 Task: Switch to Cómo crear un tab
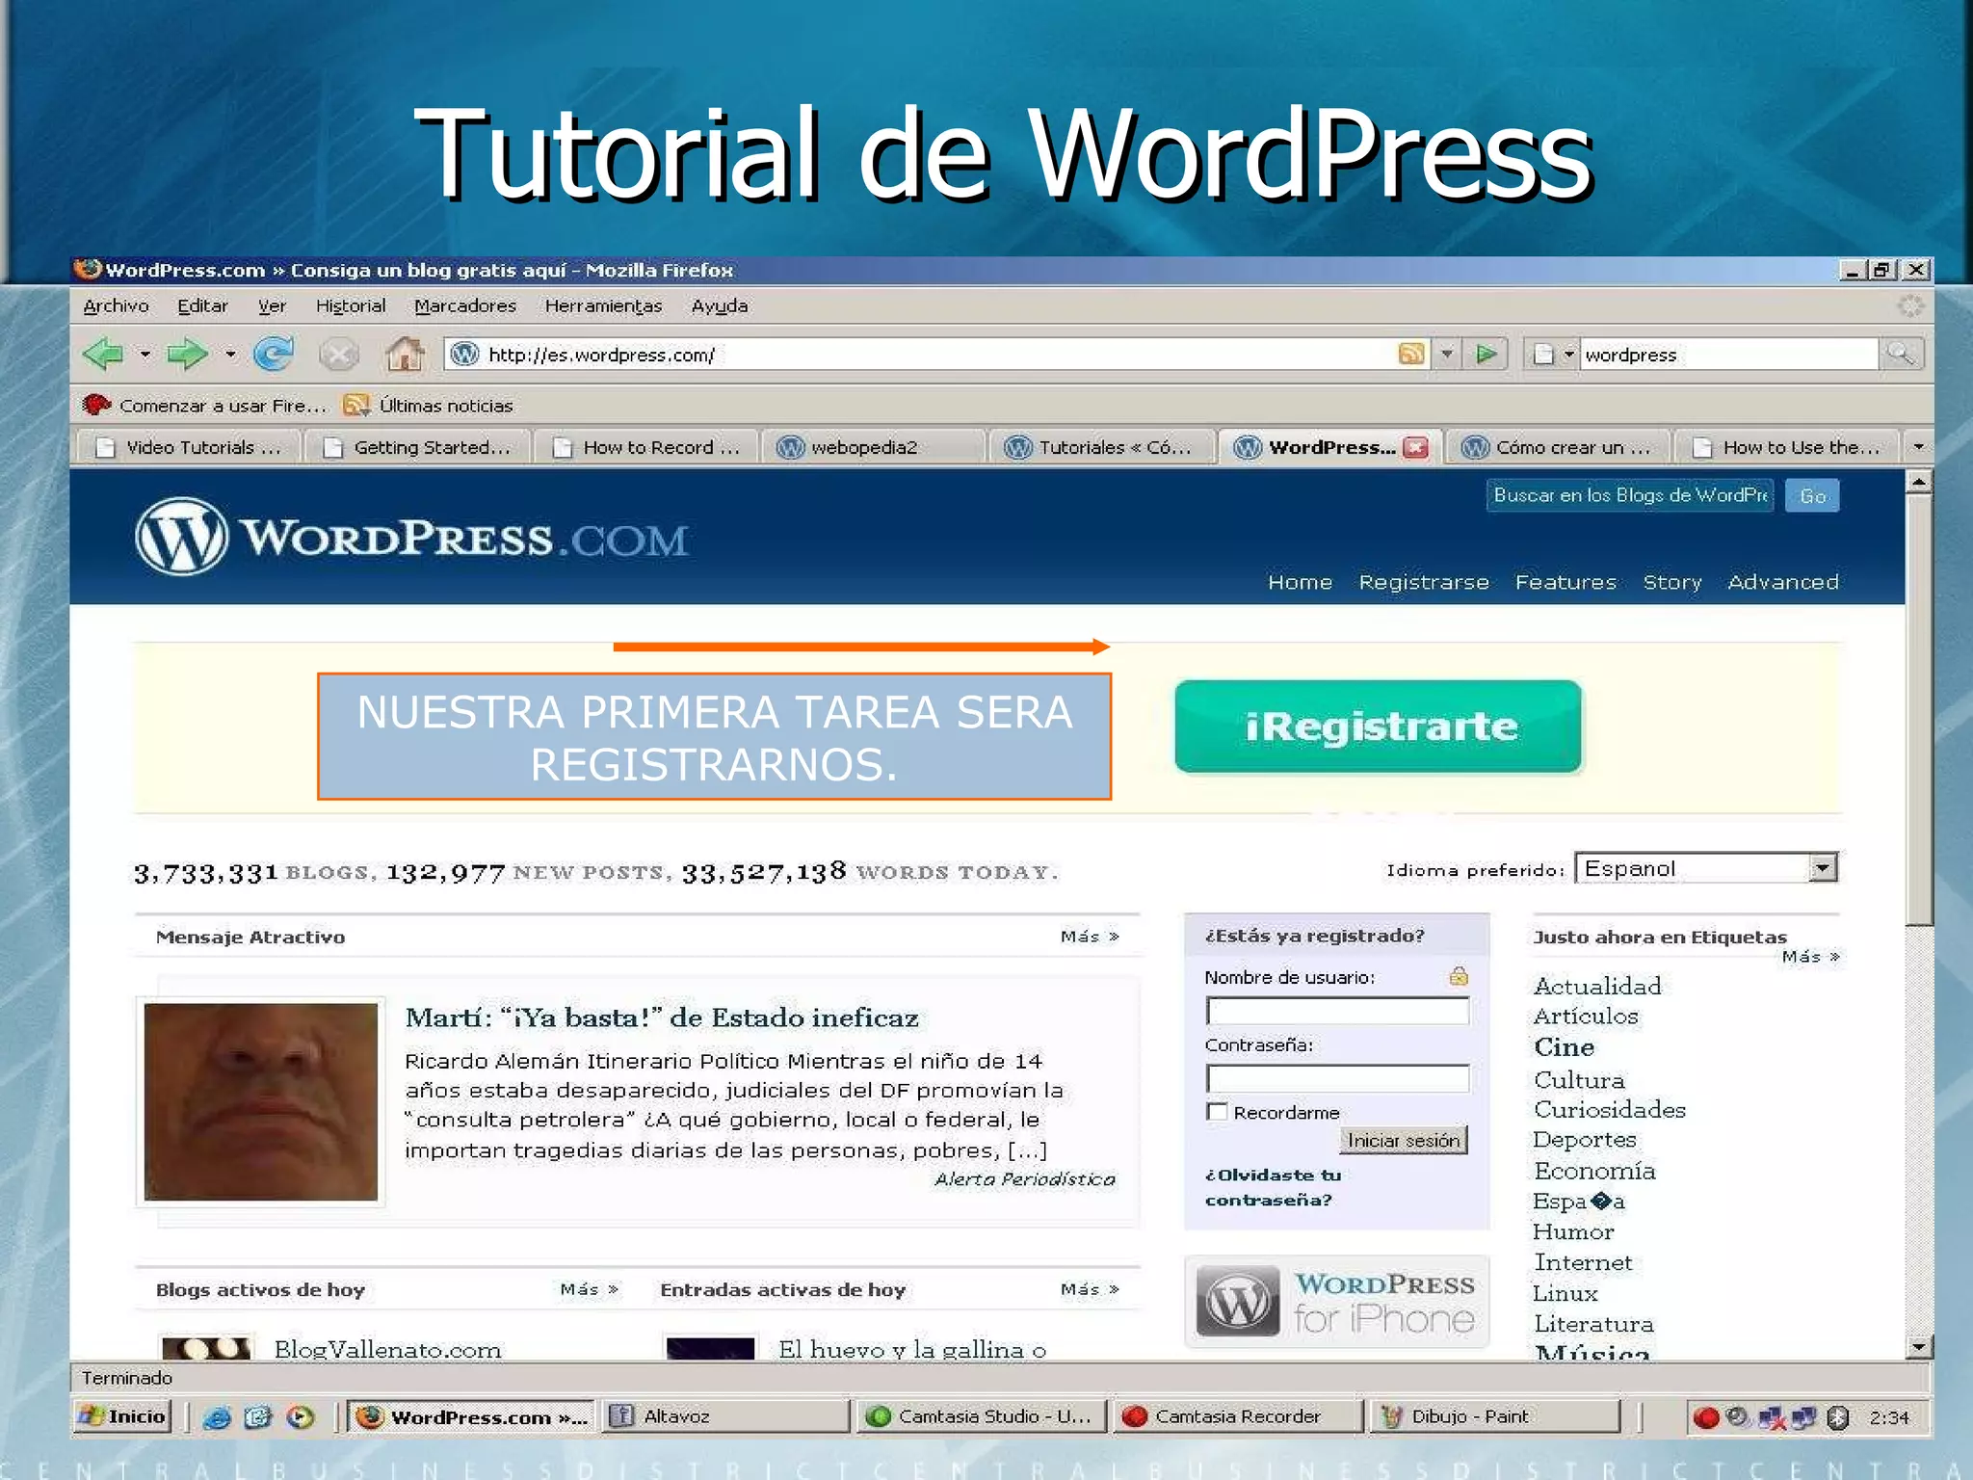pos(1560,447)
